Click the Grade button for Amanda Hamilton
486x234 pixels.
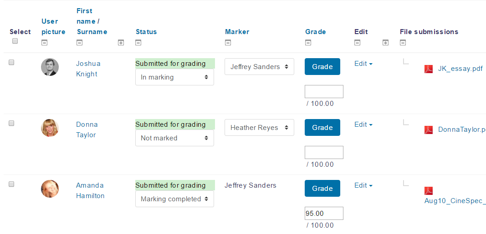(x=322, y=189)
